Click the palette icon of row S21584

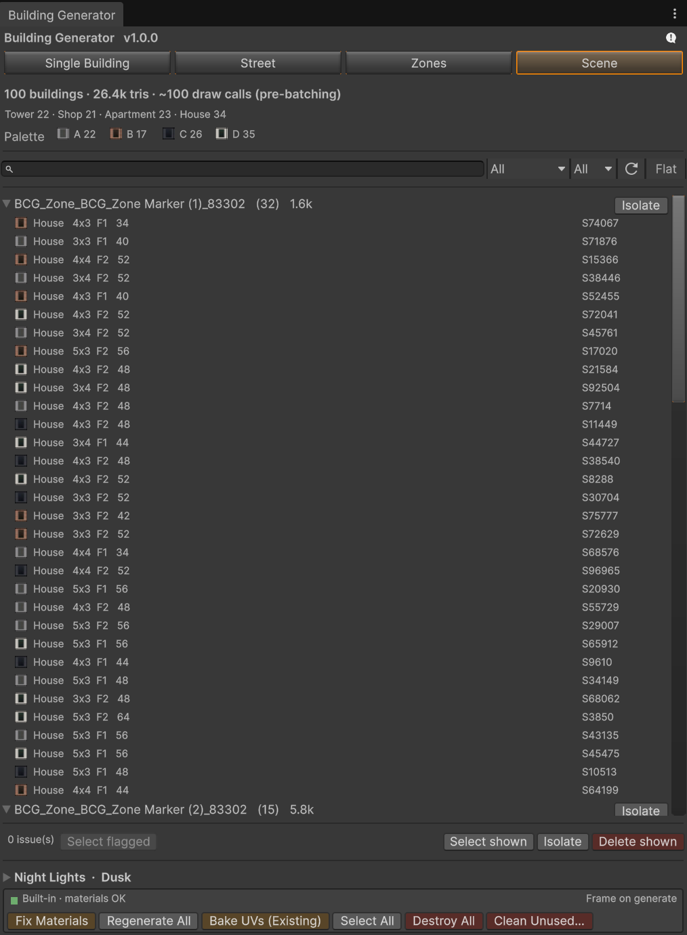(x=21, y=369)
